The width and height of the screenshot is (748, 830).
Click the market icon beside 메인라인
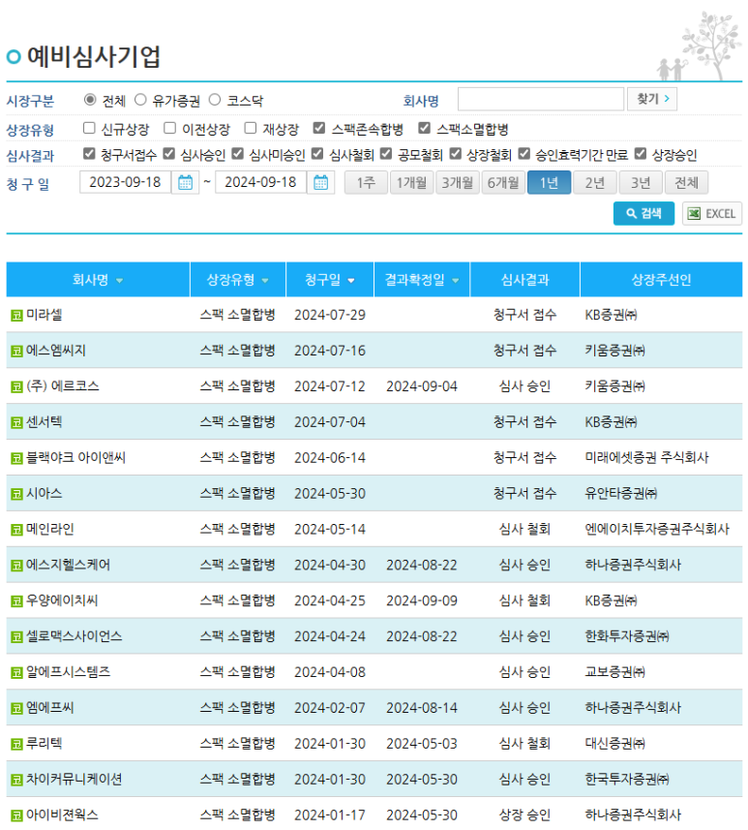(16, 530)
